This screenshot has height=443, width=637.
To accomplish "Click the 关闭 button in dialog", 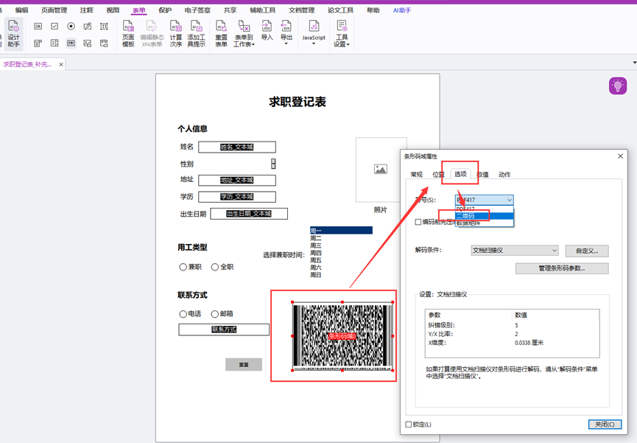I will (605, 425).
